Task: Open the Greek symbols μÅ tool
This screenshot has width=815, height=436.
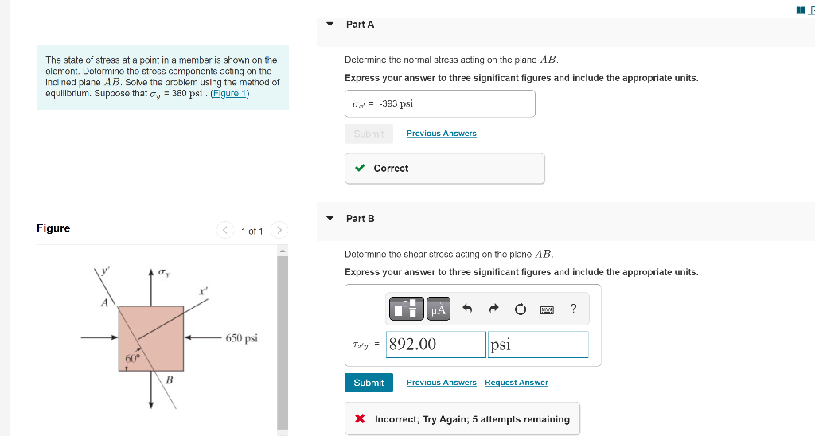Action: tap(439, 309)
